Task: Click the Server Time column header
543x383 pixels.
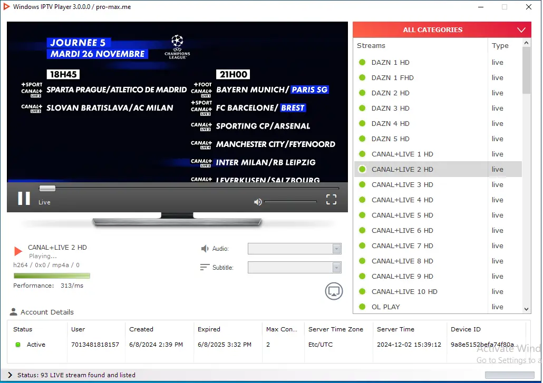Action: tap(410, 329)
